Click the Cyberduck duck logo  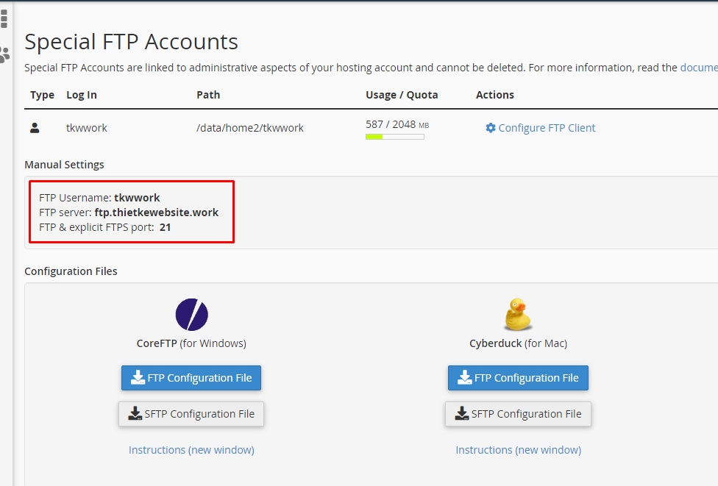(518, 315)
